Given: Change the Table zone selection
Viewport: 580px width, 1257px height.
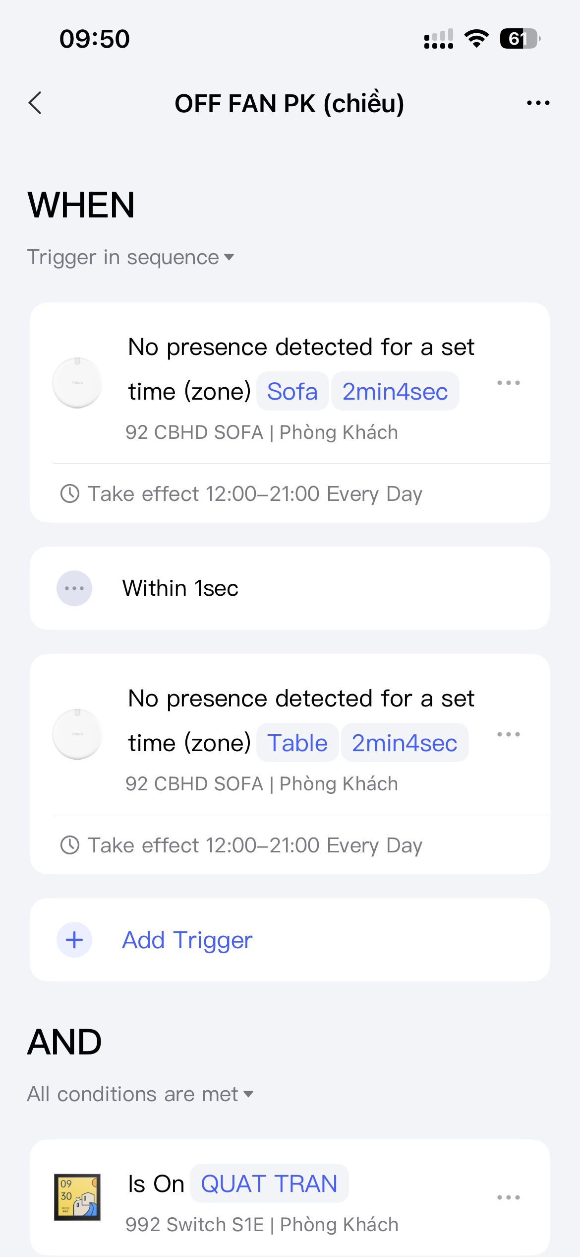Looking at the screenshot, I should pos(297,743).
